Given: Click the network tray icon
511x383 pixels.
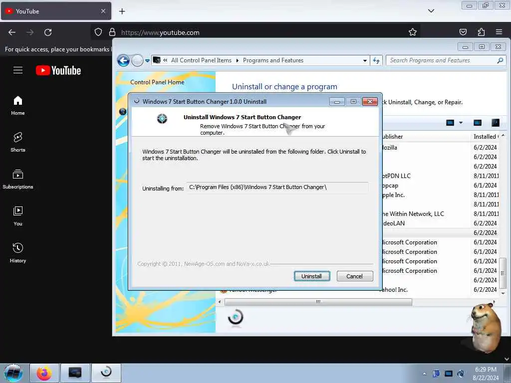Looking at the screenshot, I should click(x=449, y=374).
